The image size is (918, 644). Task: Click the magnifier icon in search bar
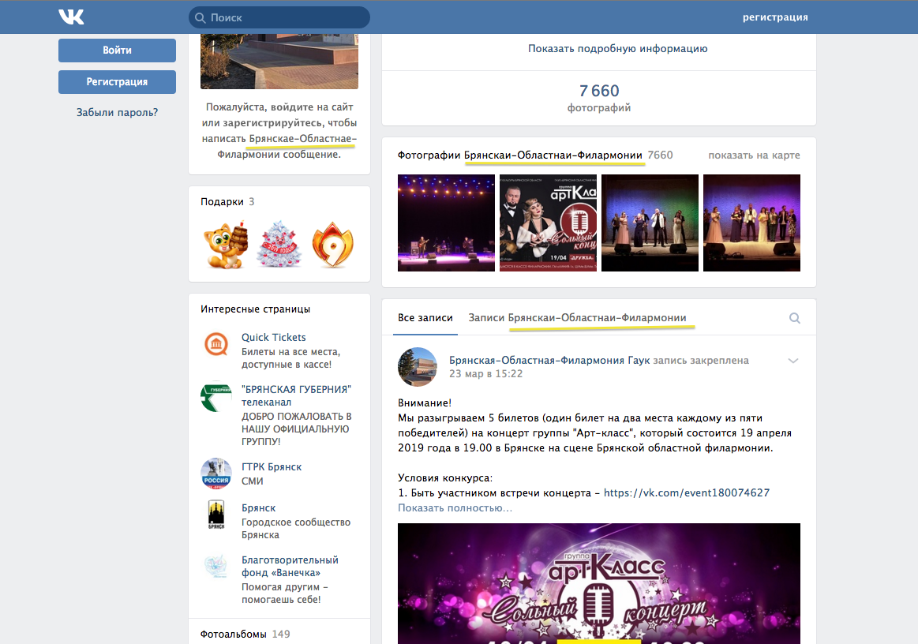200,17
